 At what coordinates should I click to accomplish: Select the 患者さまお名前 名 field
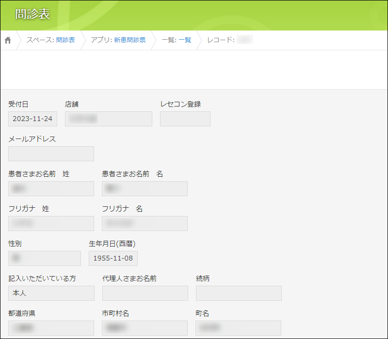(x=145, y=188)
